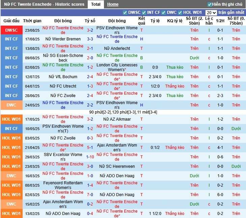Click the Dưới value on 10/05/25
The height and width of the screenshot is (218, 246).
click(236, 129)
